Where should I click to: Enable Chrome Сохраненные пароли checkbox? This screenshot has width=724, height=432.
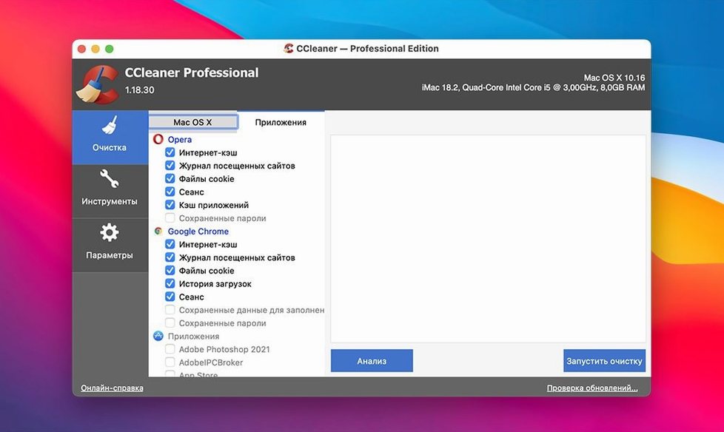170,323
